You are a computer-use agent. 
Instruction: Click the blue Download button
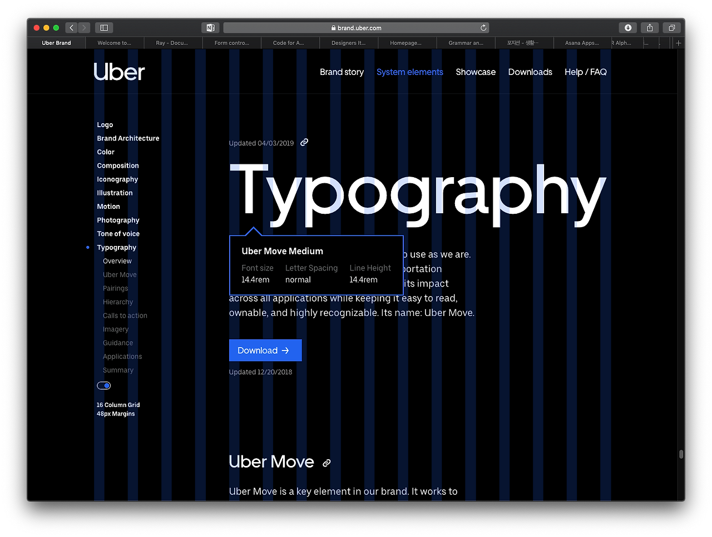tap(265, 350)
